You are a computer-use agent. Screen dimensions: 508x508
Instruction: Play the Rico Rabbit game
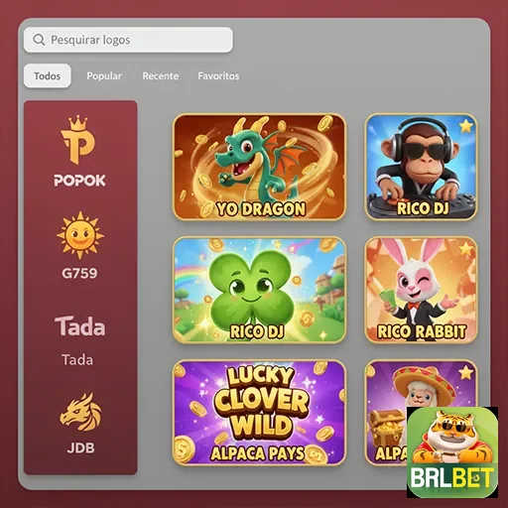point(422,290)
